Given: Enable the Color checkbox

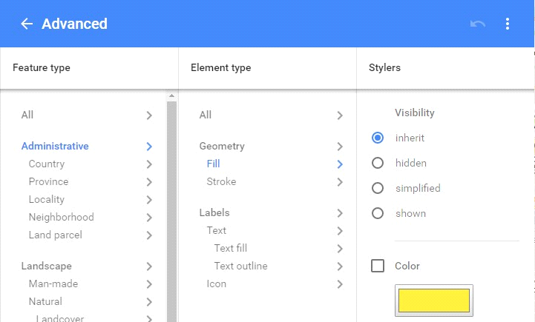Looking at the screenshot, I should (x=378, y=266).
